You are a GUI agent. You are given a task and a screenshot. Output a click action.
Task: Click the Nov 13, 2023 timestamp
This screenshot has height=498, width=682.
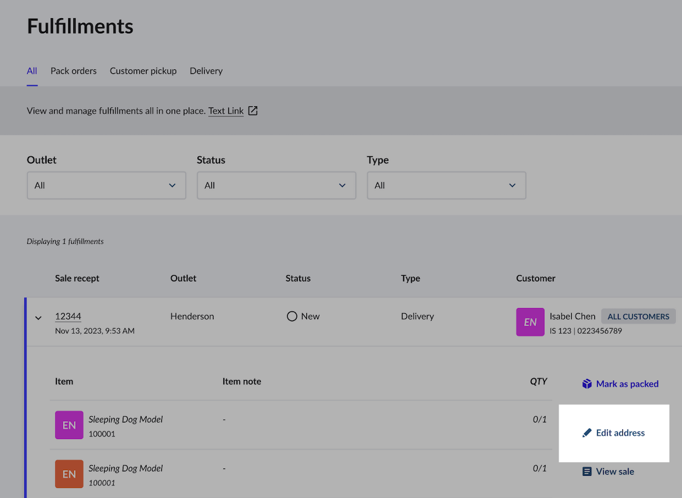[x=95, y=330]
